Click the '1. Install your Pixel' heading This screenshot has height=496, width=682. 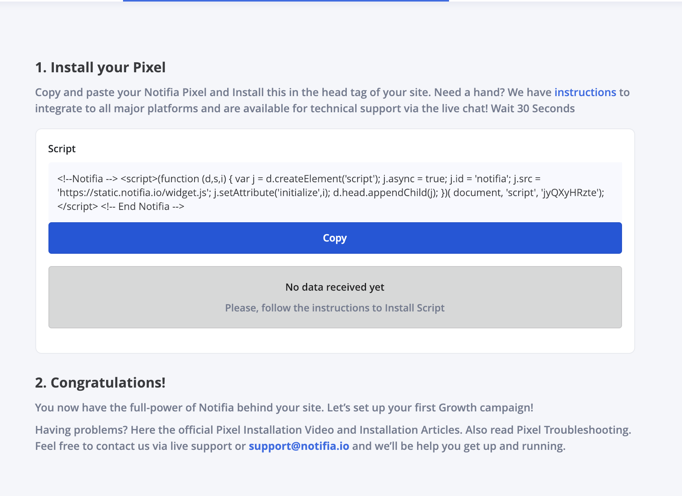pos(100,67)
